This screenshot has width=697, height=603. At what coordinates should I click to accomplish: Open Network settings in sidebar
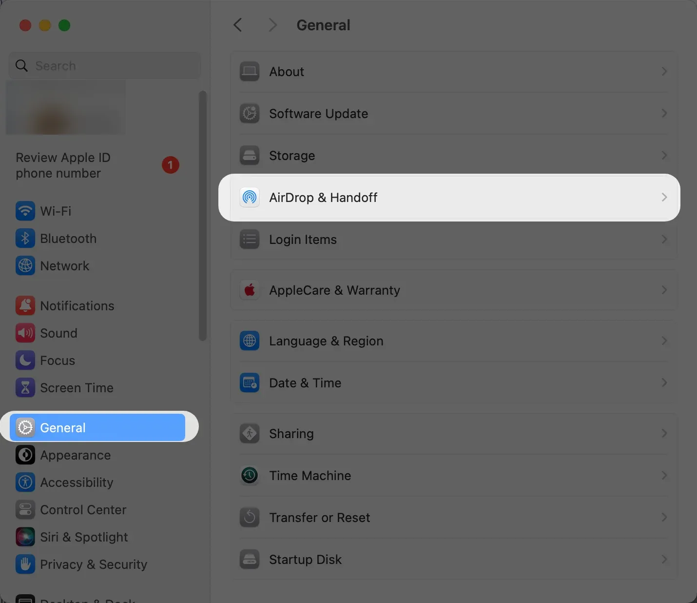click(x=97, y=266)
